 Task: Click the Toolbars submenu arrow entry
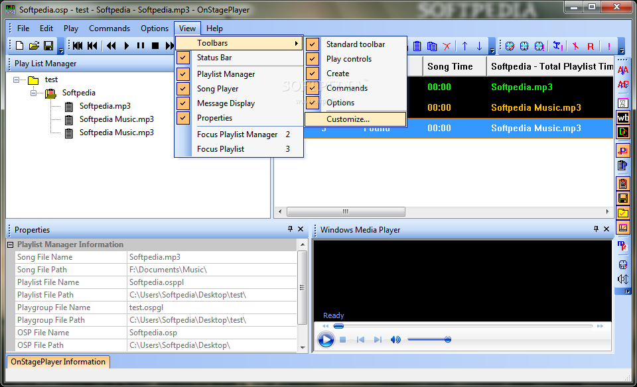[x=240, y=43]
